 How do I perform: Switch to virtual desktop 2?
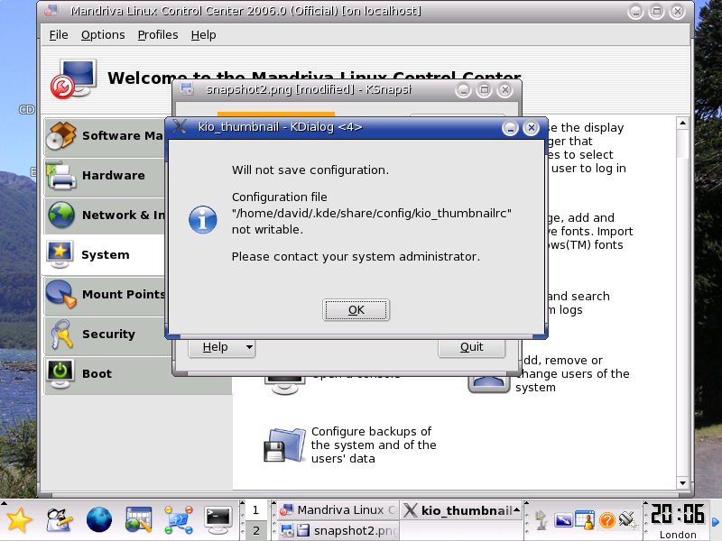[x=255, y=531]
